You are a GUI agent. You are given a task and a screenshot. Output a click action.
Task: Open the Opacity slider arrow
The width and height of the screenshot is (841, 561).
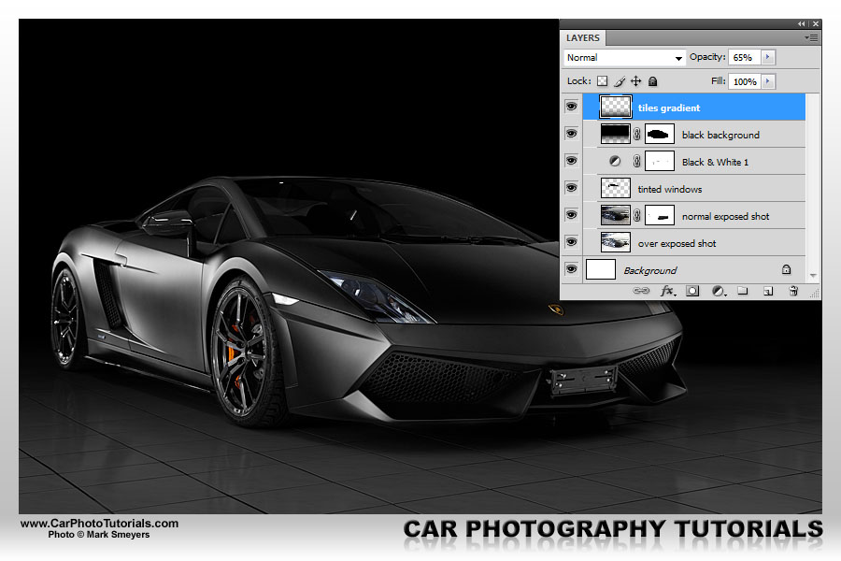[768, 57]
